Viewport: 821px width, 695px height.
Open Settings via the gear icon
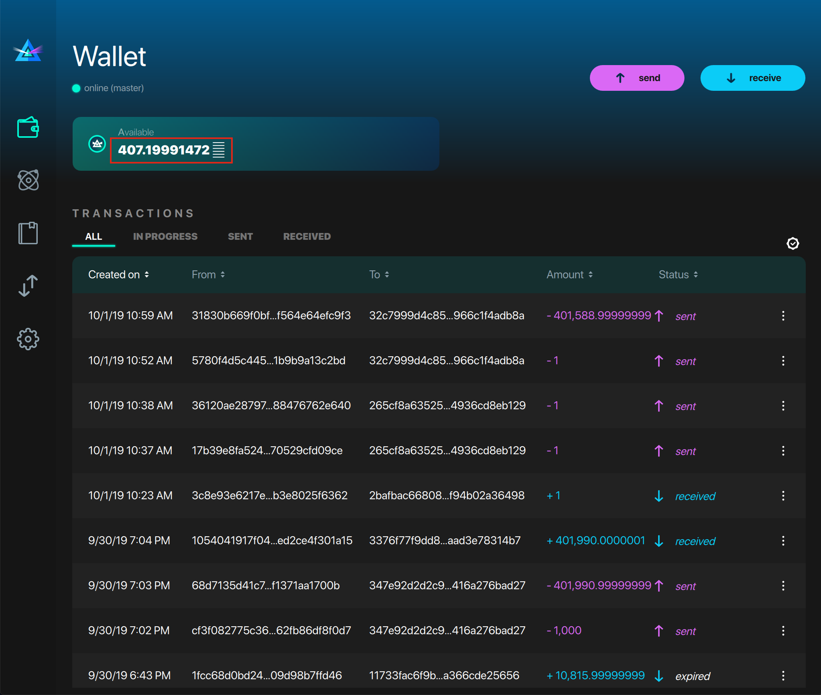click(28, 339)
